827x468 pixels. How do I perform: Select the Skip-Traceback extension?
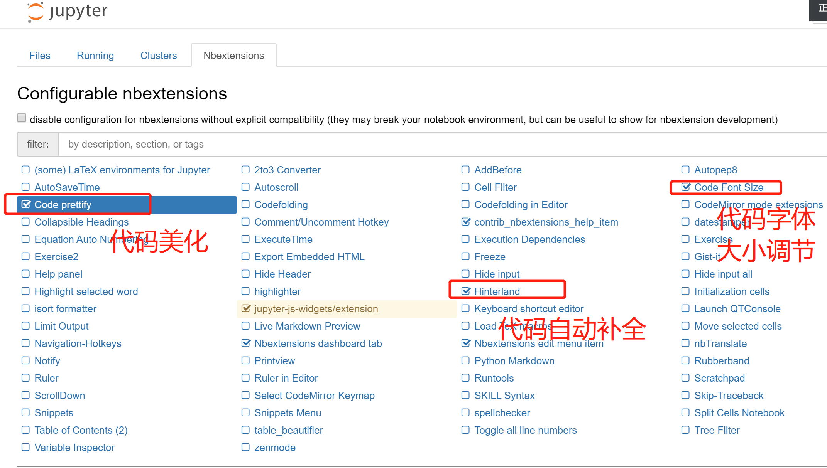coord(729,396)
